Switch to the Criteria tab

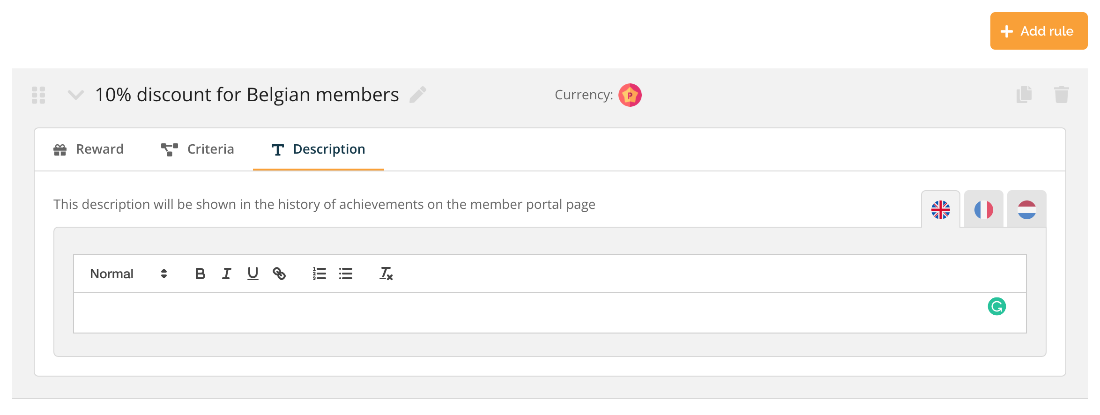[x=197, y=149]
